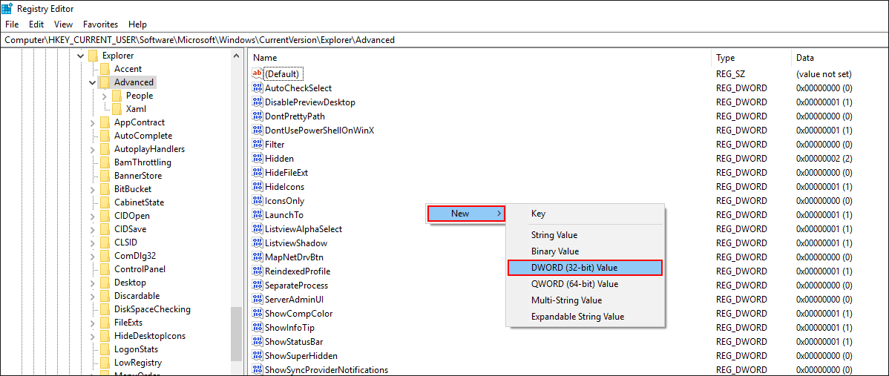Image resolution: width=889 pixels, height=376 pixels.
Task: Expand the AppContract key
Action: point(93,122)
